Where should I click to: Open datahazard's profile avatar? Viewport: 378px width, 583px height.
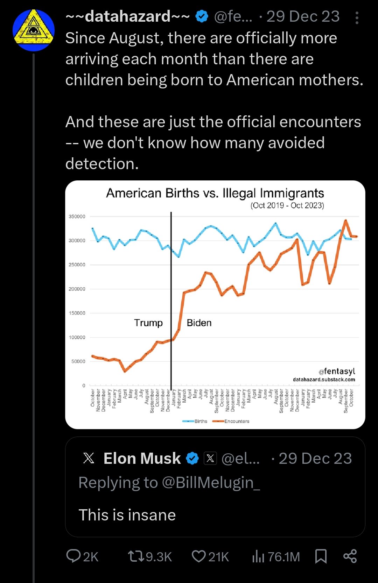pyautogui.click(x=34, y=30)
